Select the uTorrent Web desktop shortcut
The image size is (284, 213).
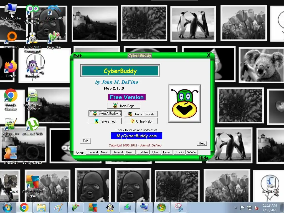point(32,127)
